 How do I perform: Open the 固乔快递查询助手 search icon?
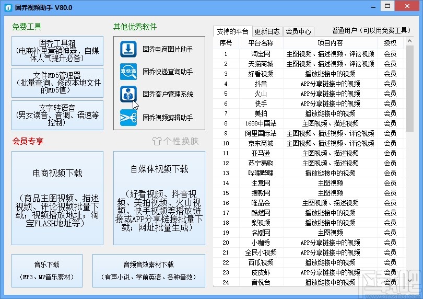[x=128, y=72]
